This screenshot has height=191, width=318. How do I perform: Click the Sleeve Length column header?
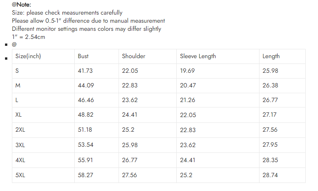[198, 56]
